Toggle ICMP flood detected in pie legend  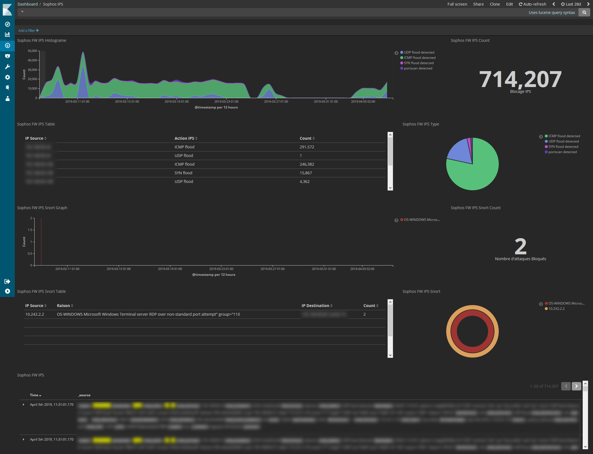coord(564,136)
